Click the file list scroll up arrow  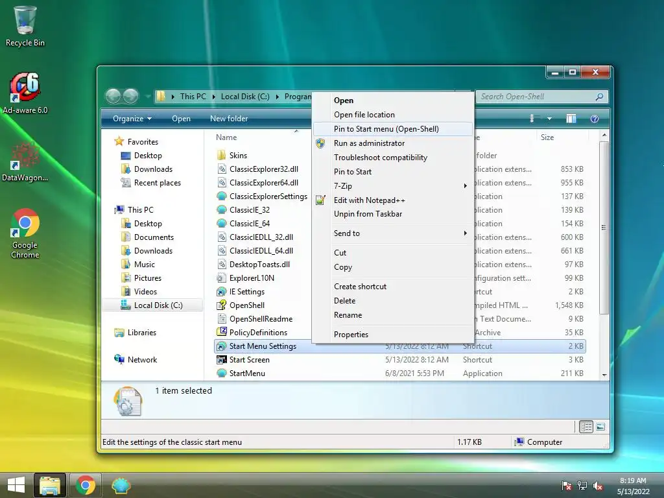604,135
